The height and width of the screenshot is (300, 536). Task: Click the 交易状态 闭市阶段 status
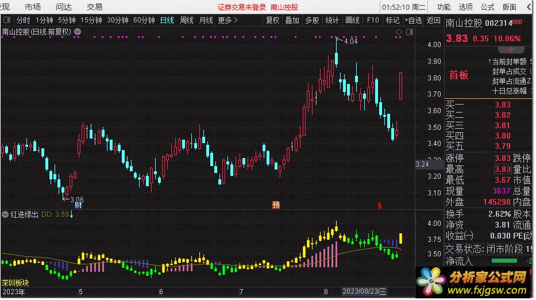[485, 249]
